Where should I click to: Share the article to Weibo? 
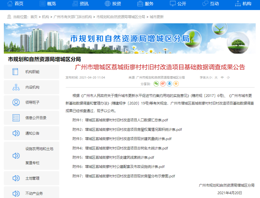163,84
